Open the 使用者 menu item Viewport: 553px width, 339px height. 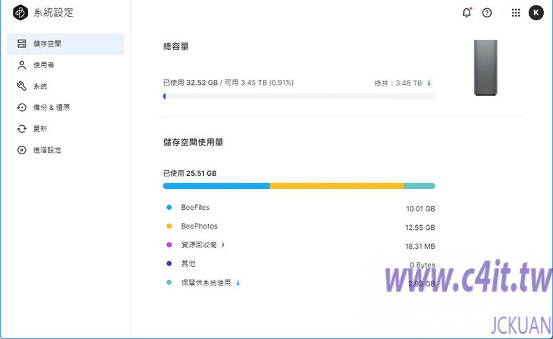[65, 65]
